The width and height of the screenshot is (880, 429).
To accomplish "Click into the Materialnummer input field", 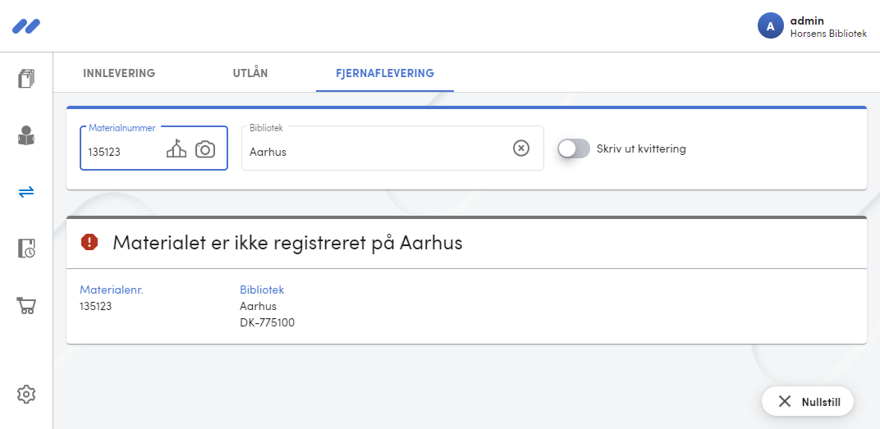I will coord(125,152).
